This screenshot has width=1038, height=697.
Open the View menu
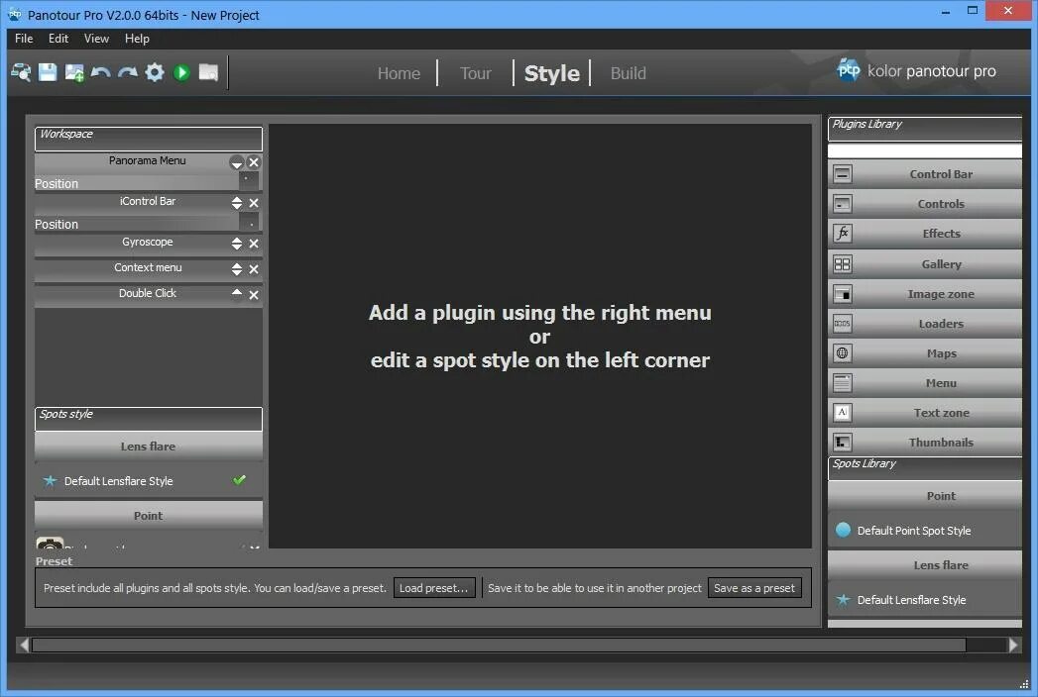[x=96, y=39]
